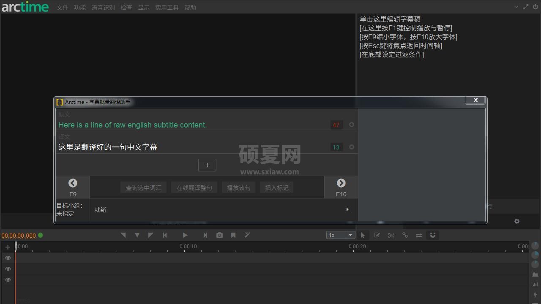Click the second round dial at timeline right
The width and height of the screenshot is (541, 304).
[535, 255]
